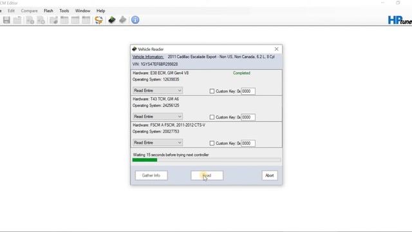Click the grey Write Vehicle chip icon

click(123, 20)
